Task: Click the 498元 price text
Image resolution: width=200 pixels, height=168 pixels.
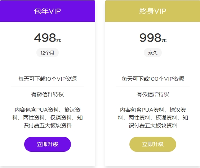Action: pos(48,38)
